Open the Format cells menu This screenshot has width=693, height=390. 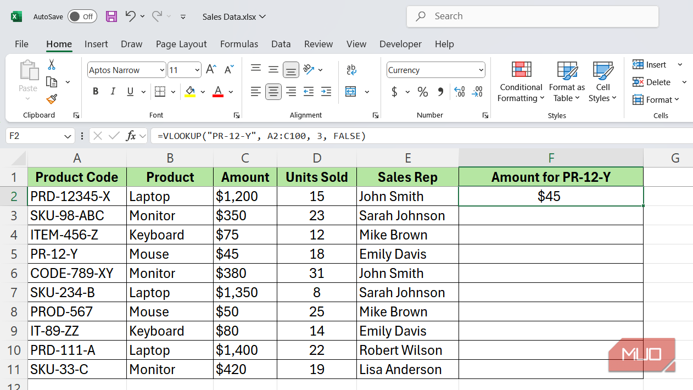tap(656, 100)
